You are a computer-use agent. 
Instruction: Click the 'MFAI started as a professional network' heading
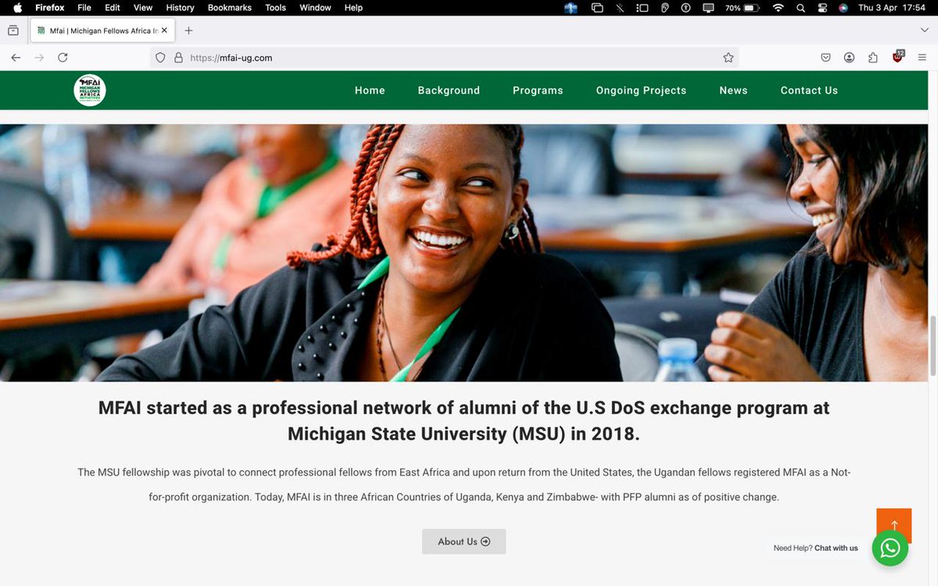[x=464, y=421]
